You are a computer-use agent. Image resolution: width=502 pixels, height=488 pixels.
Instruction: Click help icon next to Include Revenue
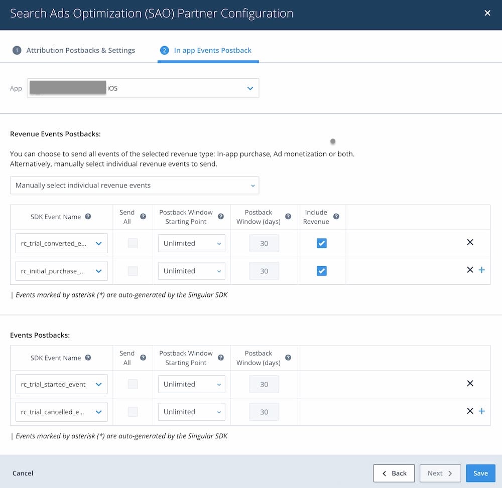336,217
